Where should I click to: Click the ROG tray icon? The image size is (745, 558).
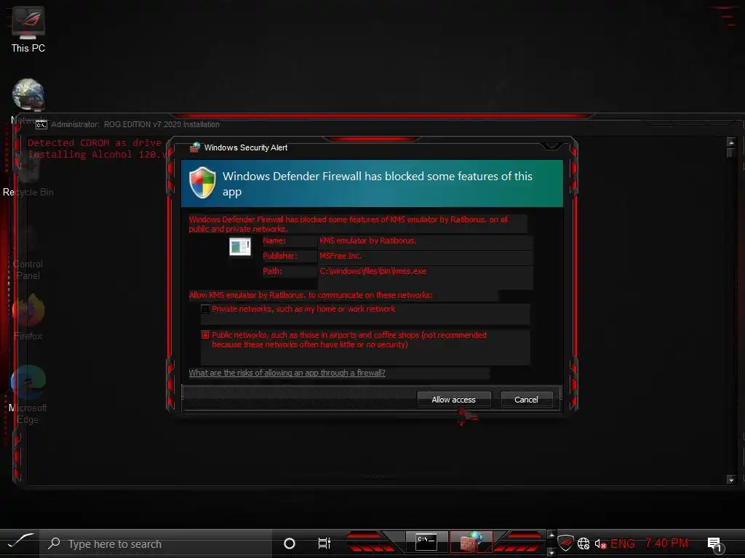click(x=565, y=543)
